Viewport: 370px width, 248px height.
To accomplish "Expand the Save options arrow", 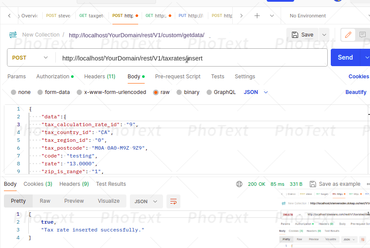I will tap(324, 35).
